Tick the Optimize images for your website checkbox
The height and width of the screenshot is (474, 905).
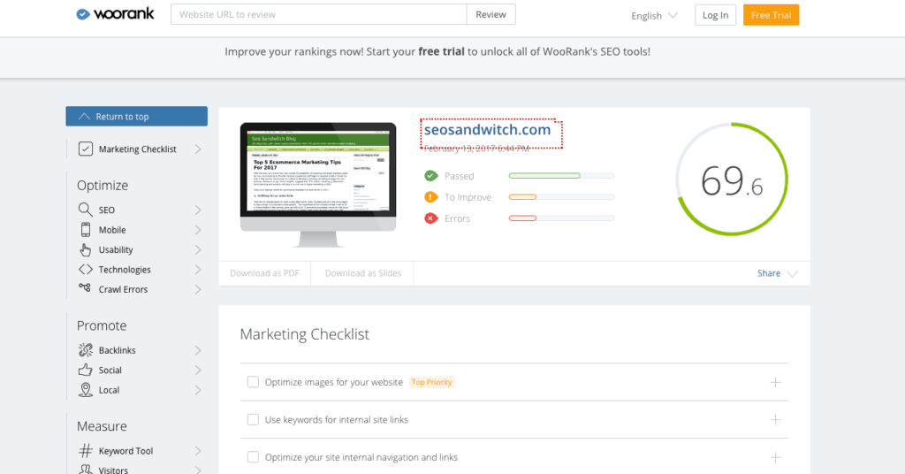253,382
